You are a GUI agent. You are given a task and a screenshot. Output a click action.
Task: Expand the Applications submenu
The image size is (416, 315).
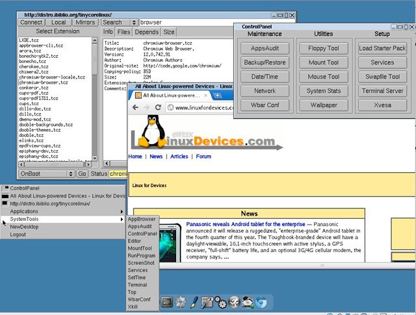[63, 211]
